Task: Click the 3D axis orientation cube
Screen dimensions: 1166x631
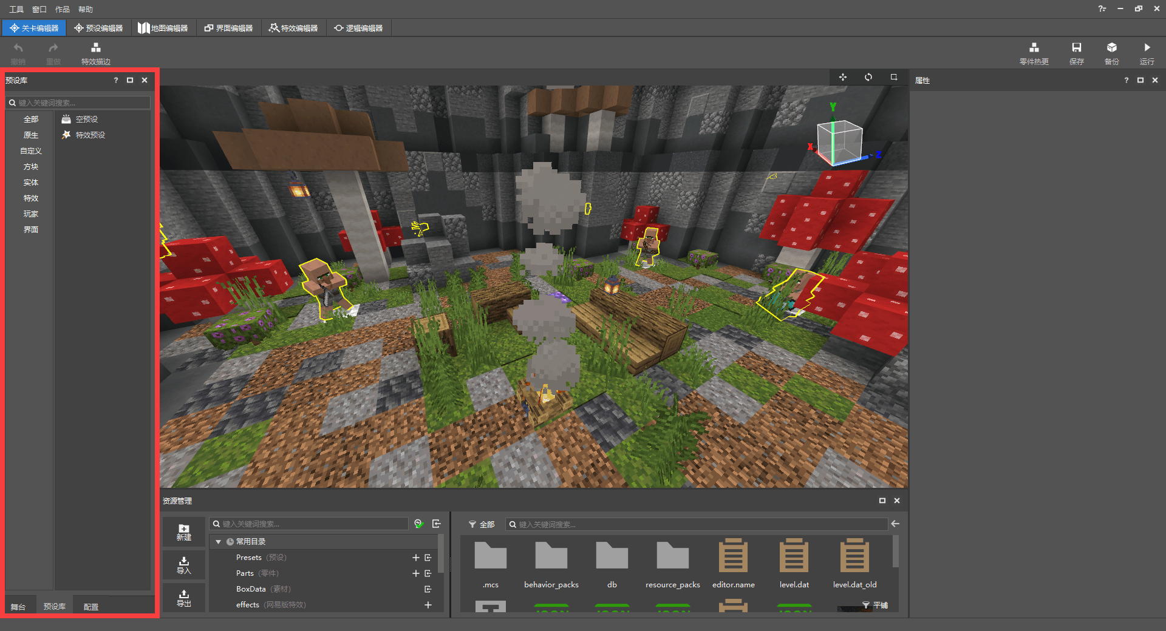Action: (840, 142)
